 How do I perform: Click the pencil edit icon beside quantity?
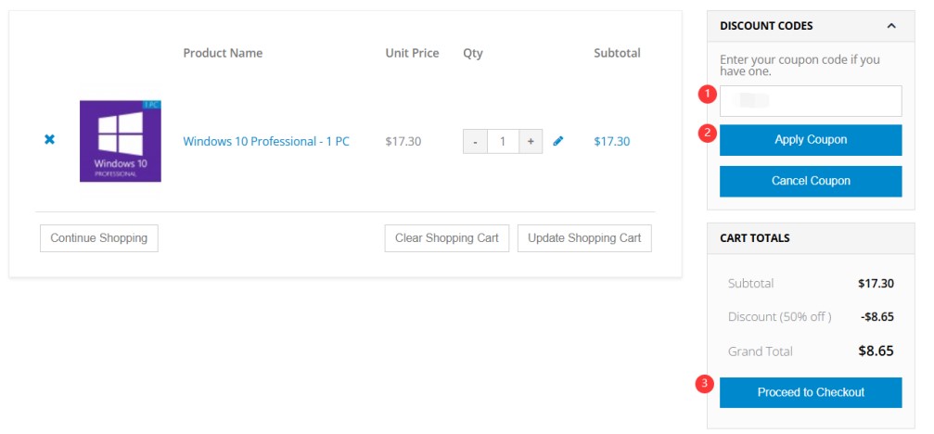(x=557, y=142)
